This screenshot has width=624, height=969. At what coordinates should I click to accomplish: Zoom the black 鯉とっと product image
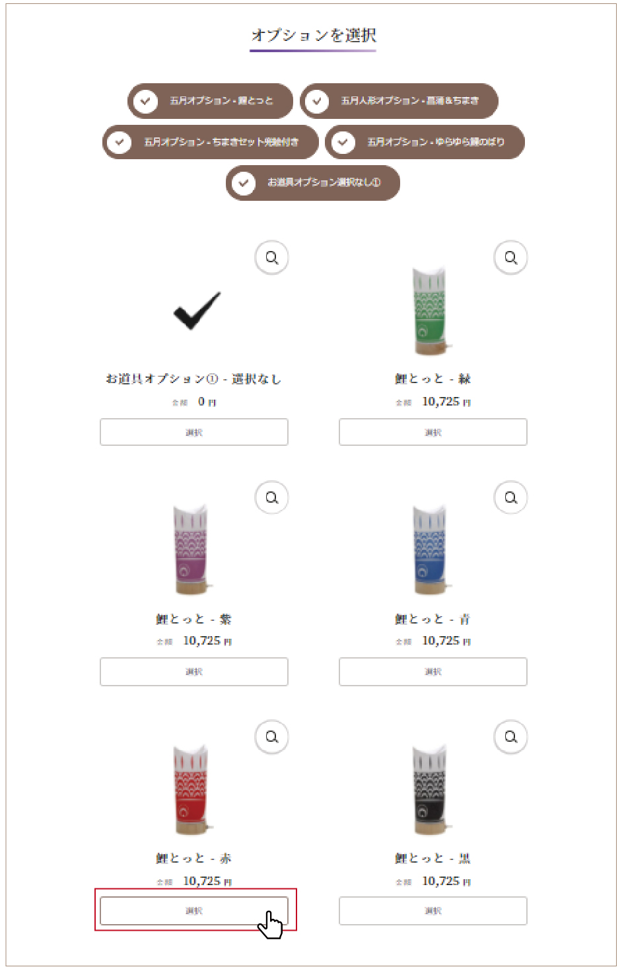click(x=510, y=736)
